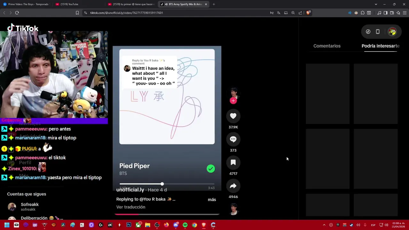Open the TikTok profile avatar menu
Screen dimensions: 409x230
click(x=392, y=32)
